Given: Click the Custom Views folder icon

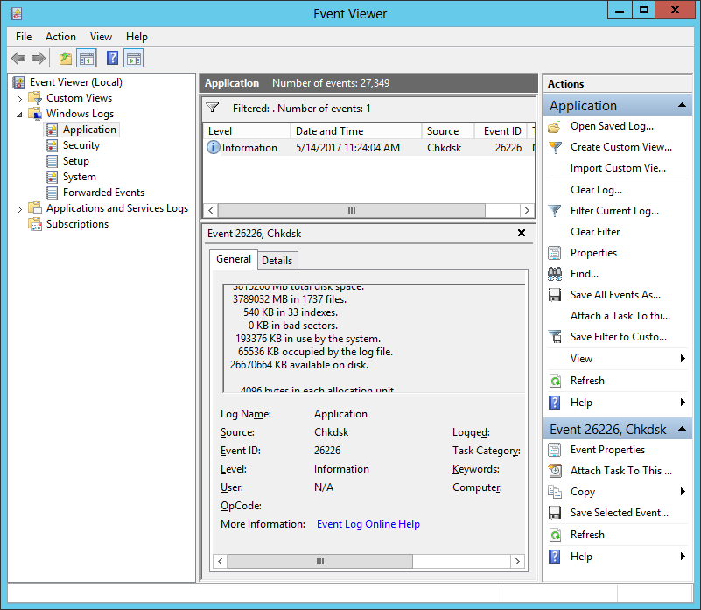Looking at the screenshot, I should (35, 98).
